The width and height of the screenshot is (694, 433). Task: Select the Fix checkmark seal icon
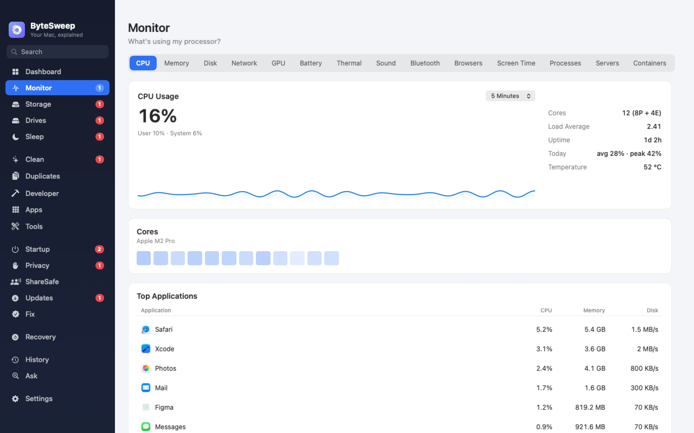(x=15, y=314)
